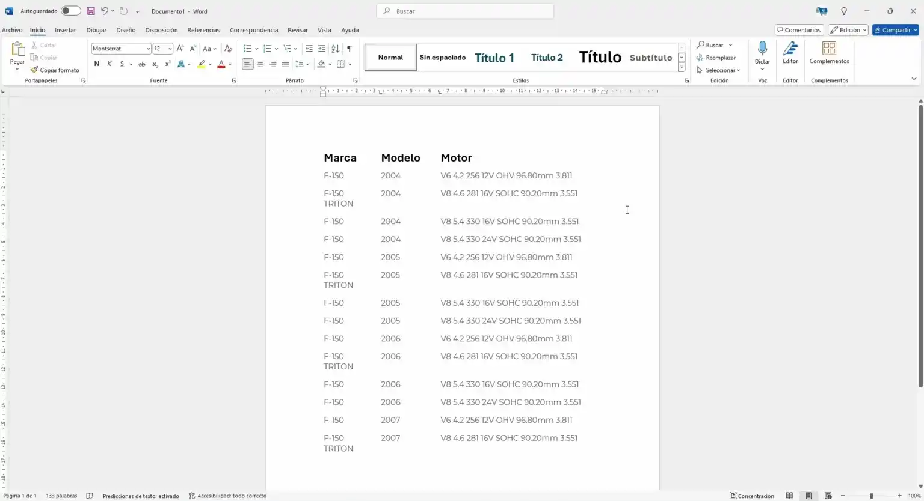Switch to the Referencias tab
Viewport: 924px width, 501px height.
[x=203, y=30]
